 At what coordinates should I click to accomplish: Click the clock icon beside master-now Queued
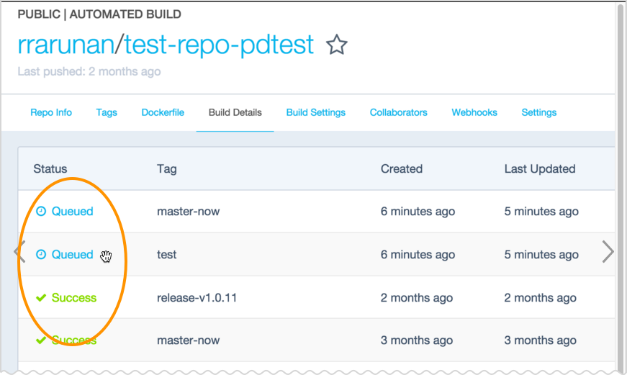pyautogui.click(x=41, y=212)
